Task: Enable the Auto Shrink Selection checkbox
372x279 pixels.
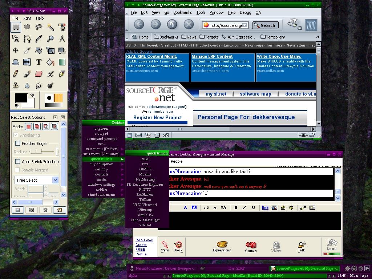Action: (17, 162)
